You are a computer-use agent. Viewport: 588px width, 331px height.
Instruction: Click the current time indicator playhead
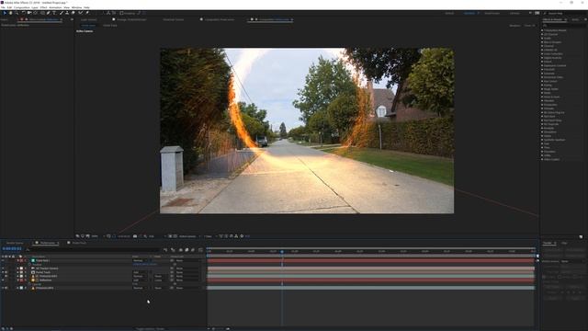(282, 251)
